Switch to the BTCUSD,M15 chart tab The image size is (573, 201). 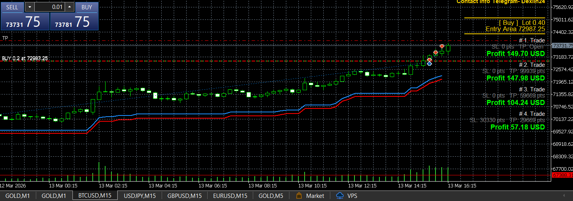point(95,196)
